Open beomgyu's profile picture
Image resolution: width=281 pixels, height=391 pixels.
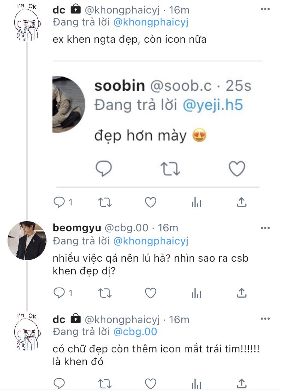(27, 241)
